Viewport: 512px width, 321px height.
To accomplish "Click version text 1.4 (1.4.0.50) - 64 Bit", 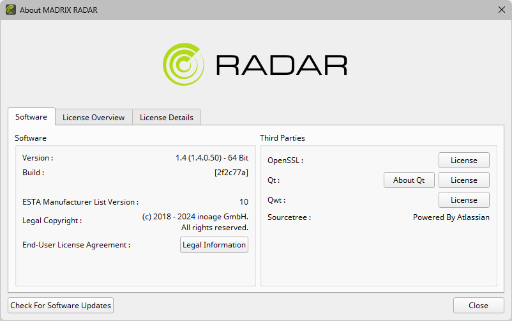I will 212,158.
